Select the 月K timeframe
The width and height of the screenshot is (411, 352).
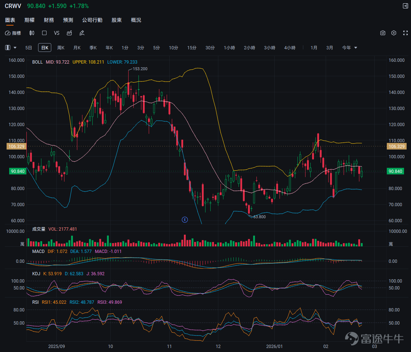77,48
